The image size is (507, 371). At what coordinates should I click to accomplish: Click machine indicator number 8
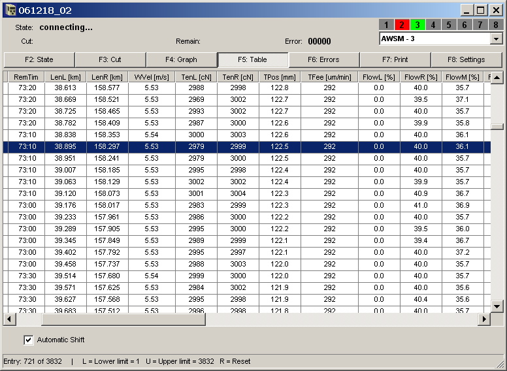click(x=496, y=25)
